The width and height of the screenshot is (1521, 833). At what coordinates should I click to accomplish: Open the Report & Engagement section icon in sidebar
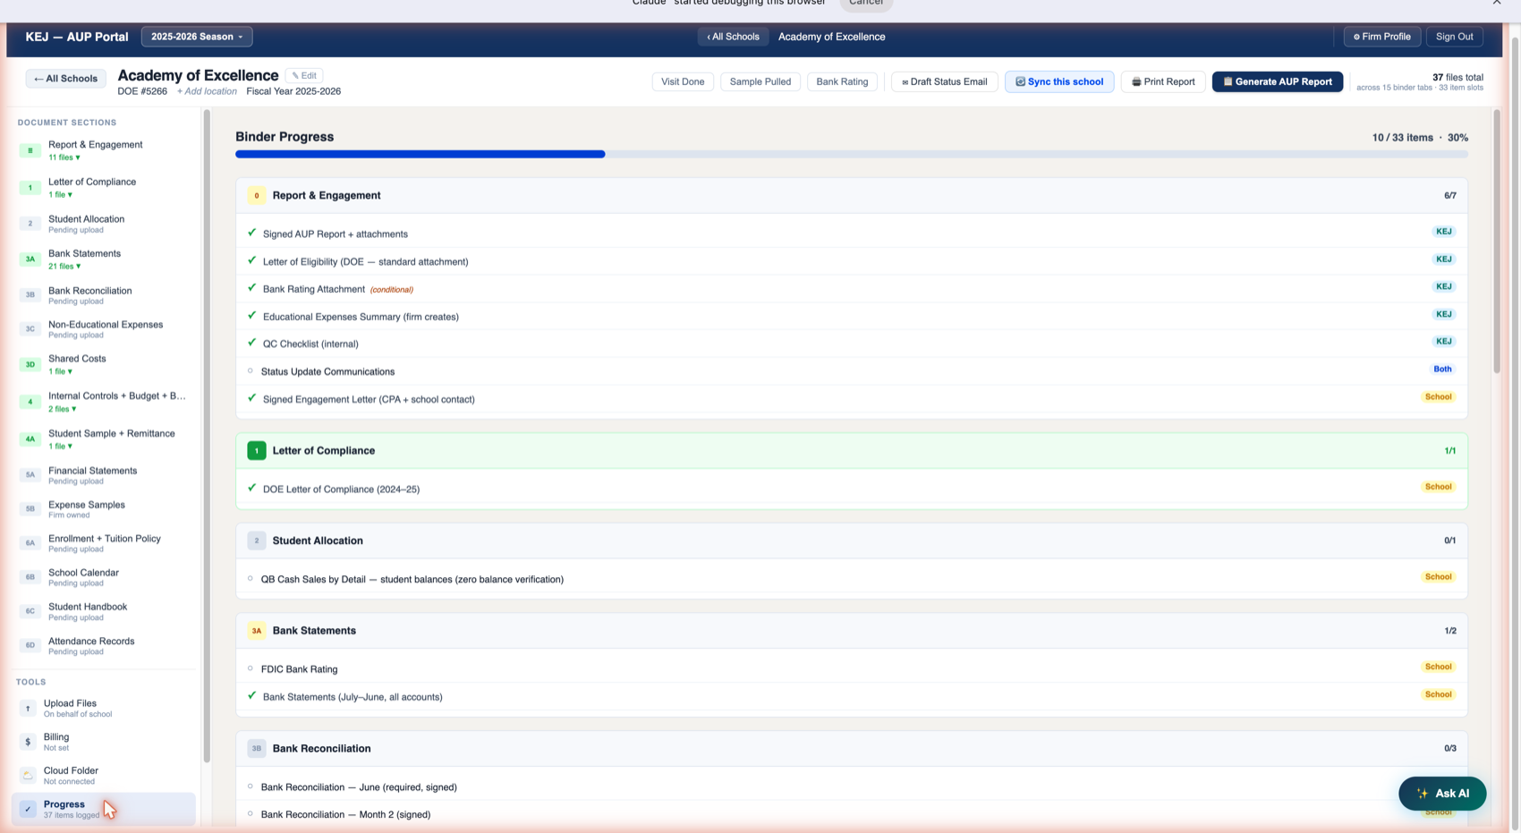click(30, 150)
